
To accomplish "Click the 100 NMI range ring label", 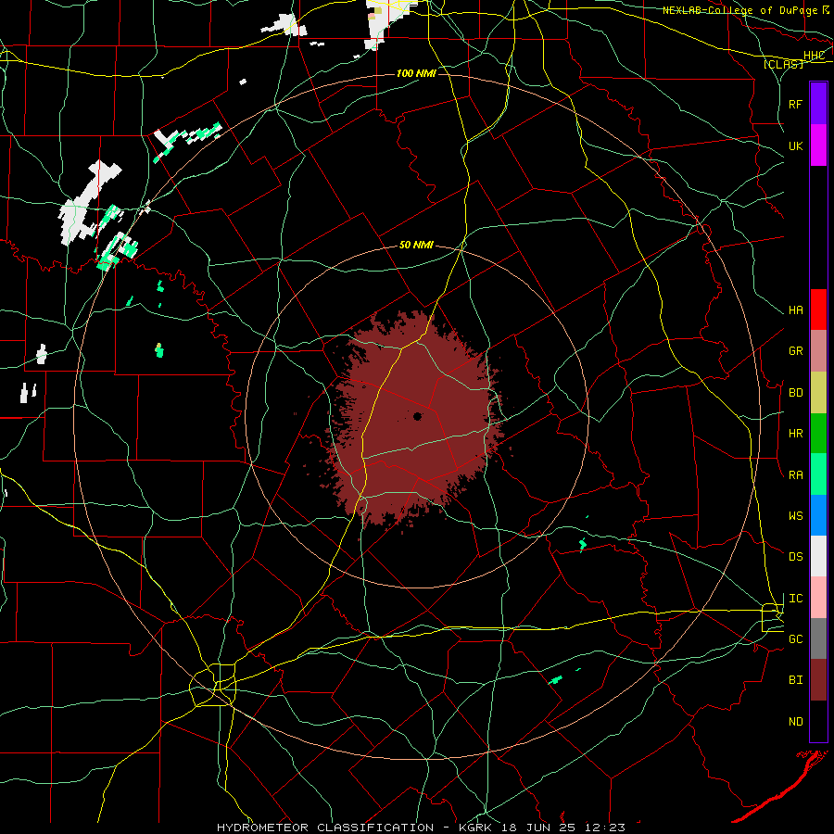I will coord(416,73).
